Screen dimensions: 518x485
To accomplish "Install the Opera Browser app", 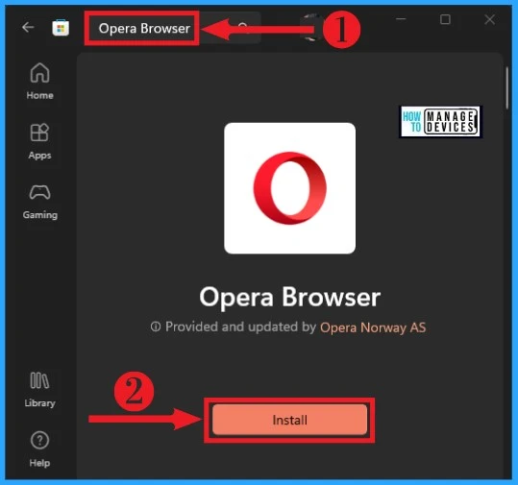I will click(289, 420).
